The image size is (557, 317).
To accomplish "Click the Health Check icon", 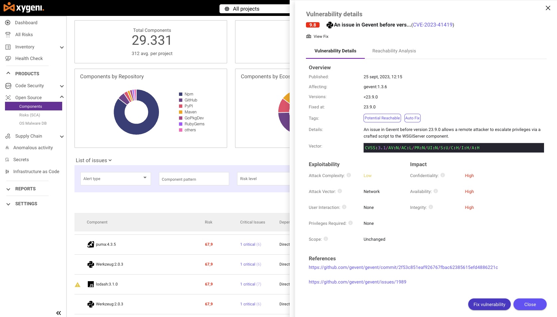I will click(x=8, y=59).
